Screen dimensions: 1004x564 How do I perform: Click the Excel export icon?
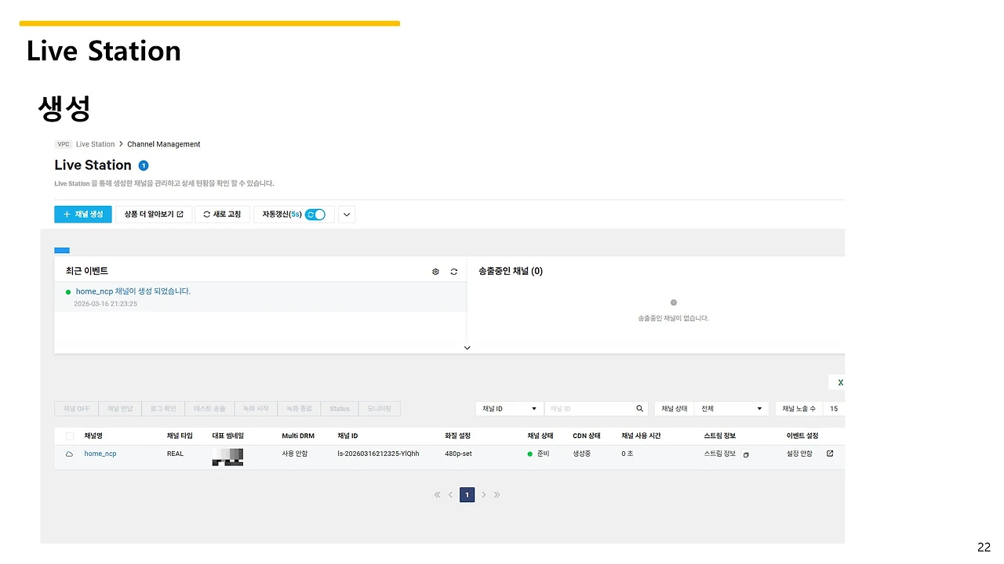pyautogui.click(x=840, y=383)
